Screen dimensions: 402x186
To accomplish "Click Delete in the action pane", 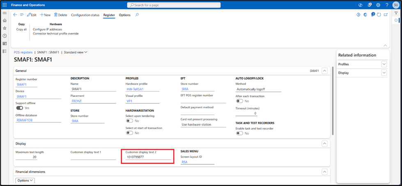I will coord(60,15).
